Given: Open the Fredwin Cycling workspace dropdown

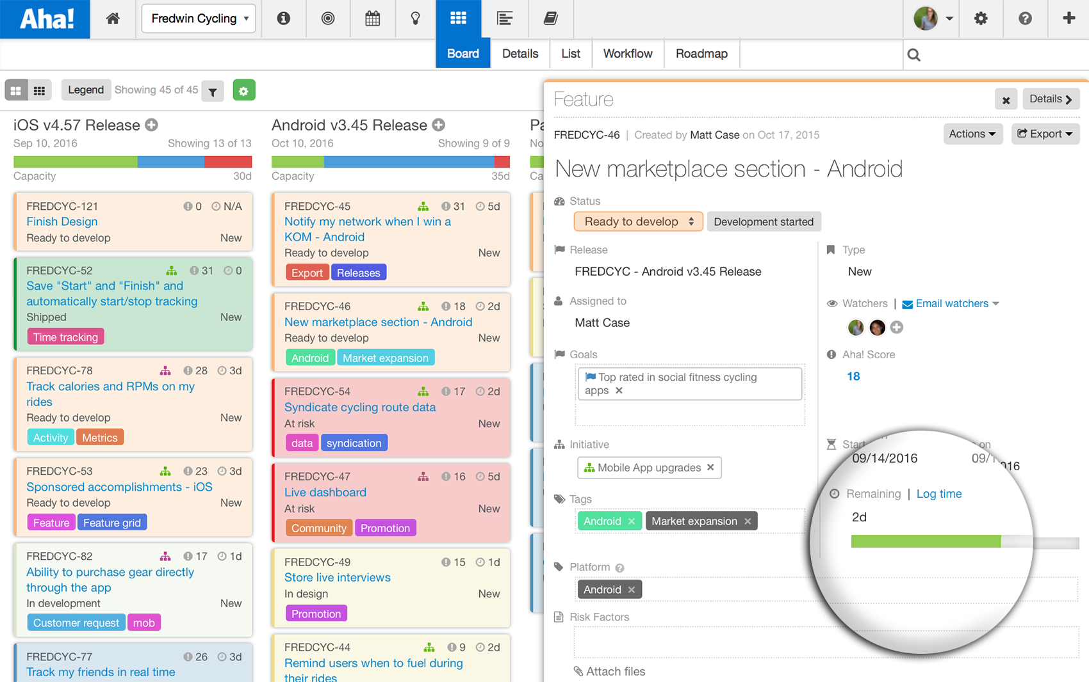Looking at the screenshot, I should click(199, 19).
